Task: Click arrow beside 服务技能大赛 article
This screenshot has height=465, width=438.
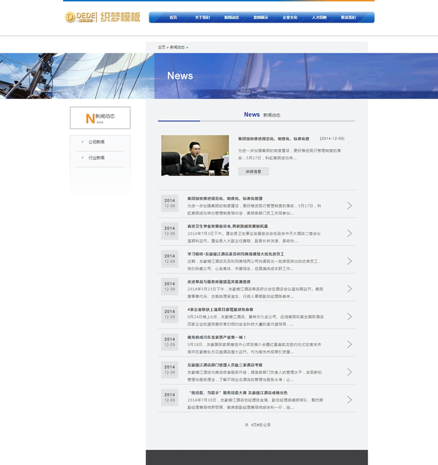Action: (349, 400)
